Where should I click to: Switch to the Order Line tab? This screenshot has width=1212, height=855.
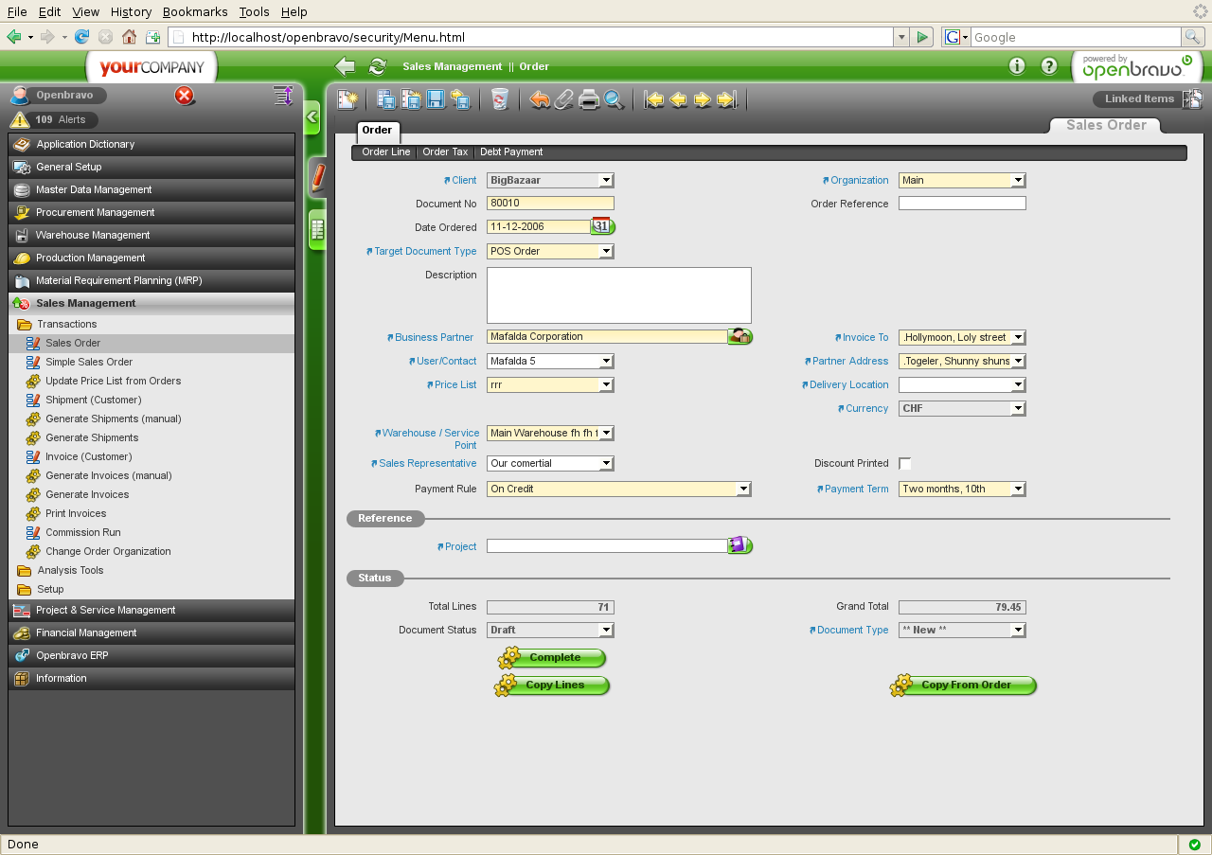(x=386, y=151)
